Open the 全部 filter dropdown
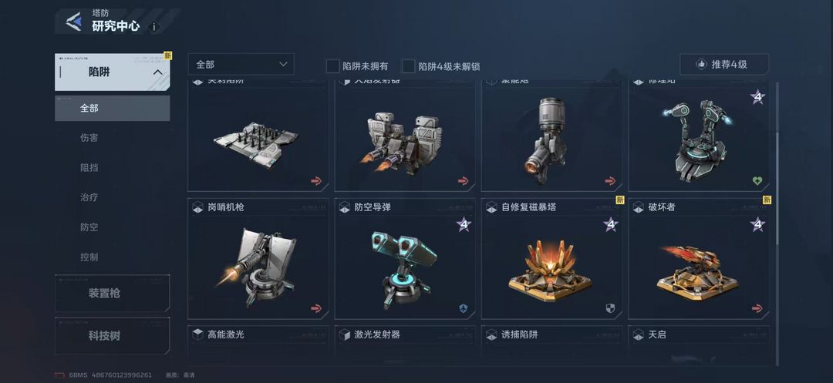Viewport: 833px width, 383px height. click(x=241, y=64)
